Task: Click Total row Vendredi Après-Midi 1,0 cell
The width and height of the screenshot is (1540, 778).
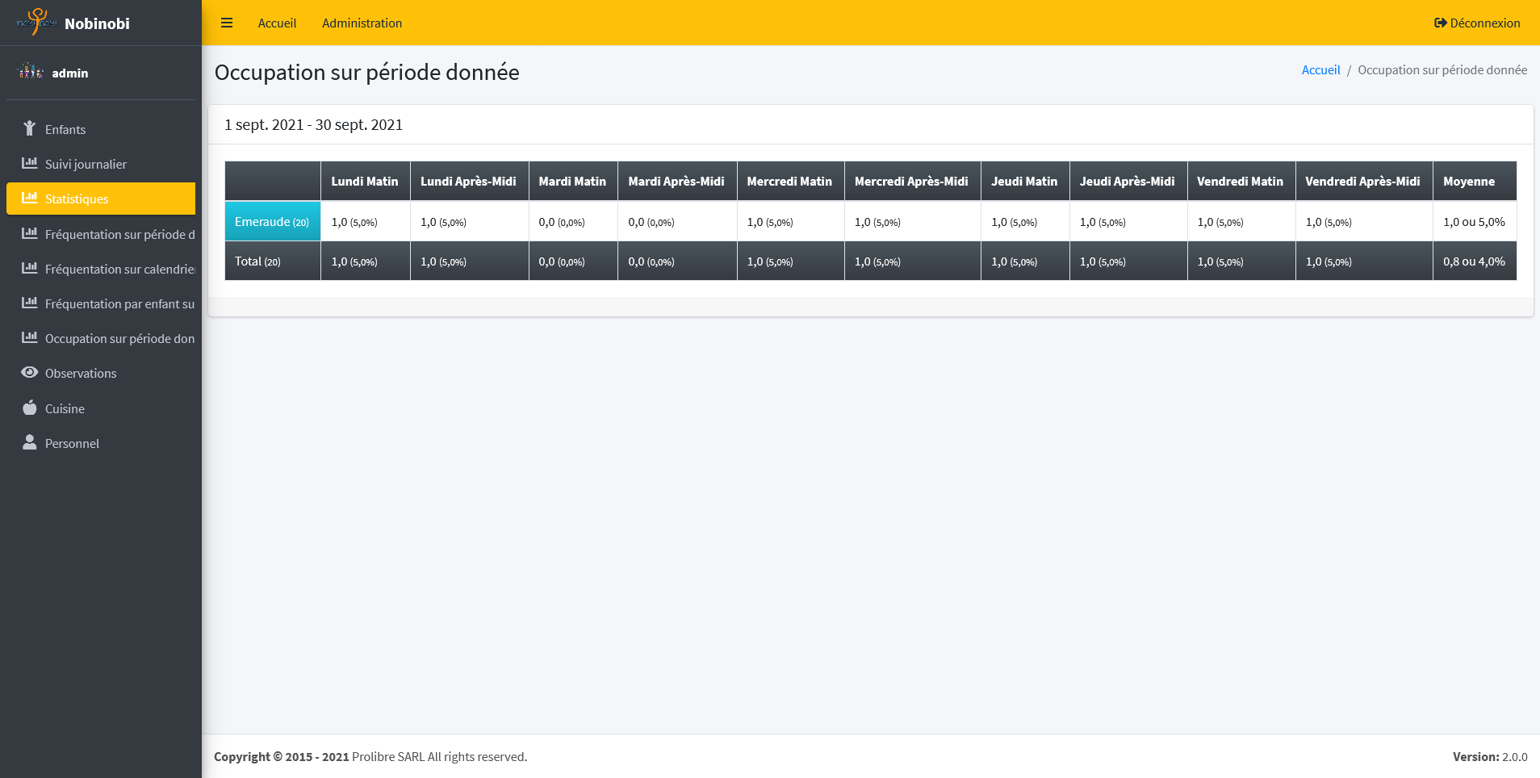Action: pyautogui.click(x=1364, y=261)
